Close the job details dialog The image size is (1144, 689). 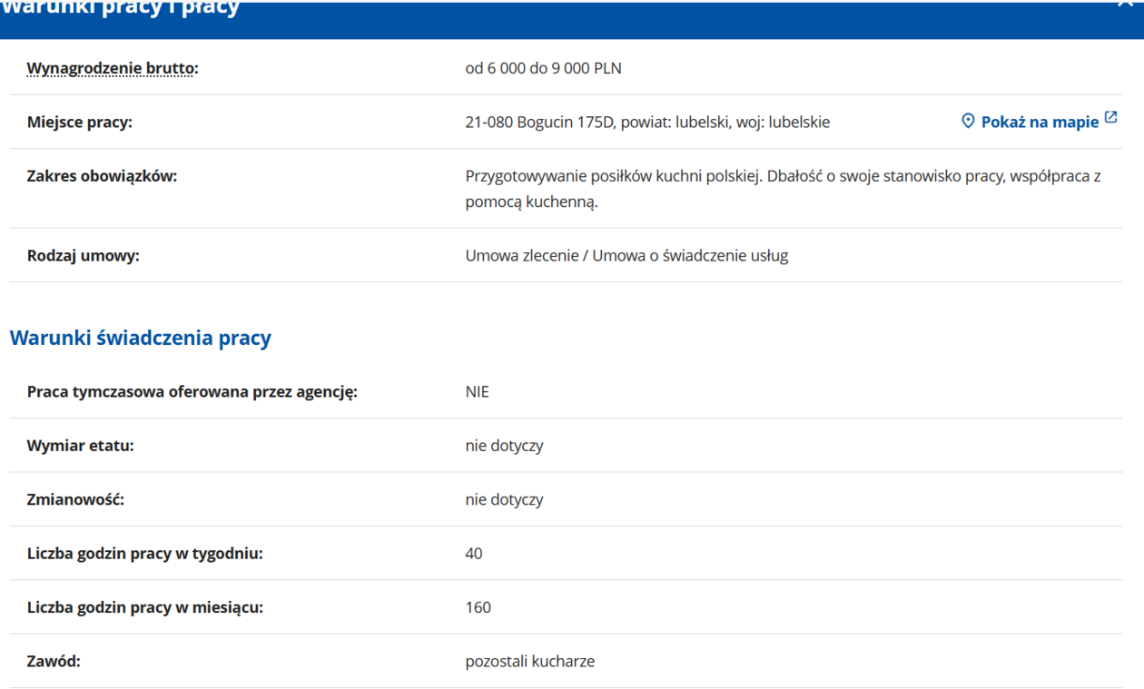pos(1129,5)
